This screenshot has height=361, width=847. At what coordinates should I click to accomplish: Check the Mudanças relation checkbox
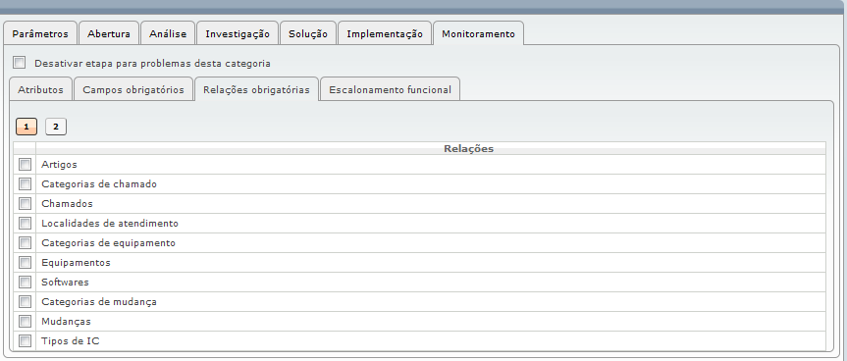(25, 321)
